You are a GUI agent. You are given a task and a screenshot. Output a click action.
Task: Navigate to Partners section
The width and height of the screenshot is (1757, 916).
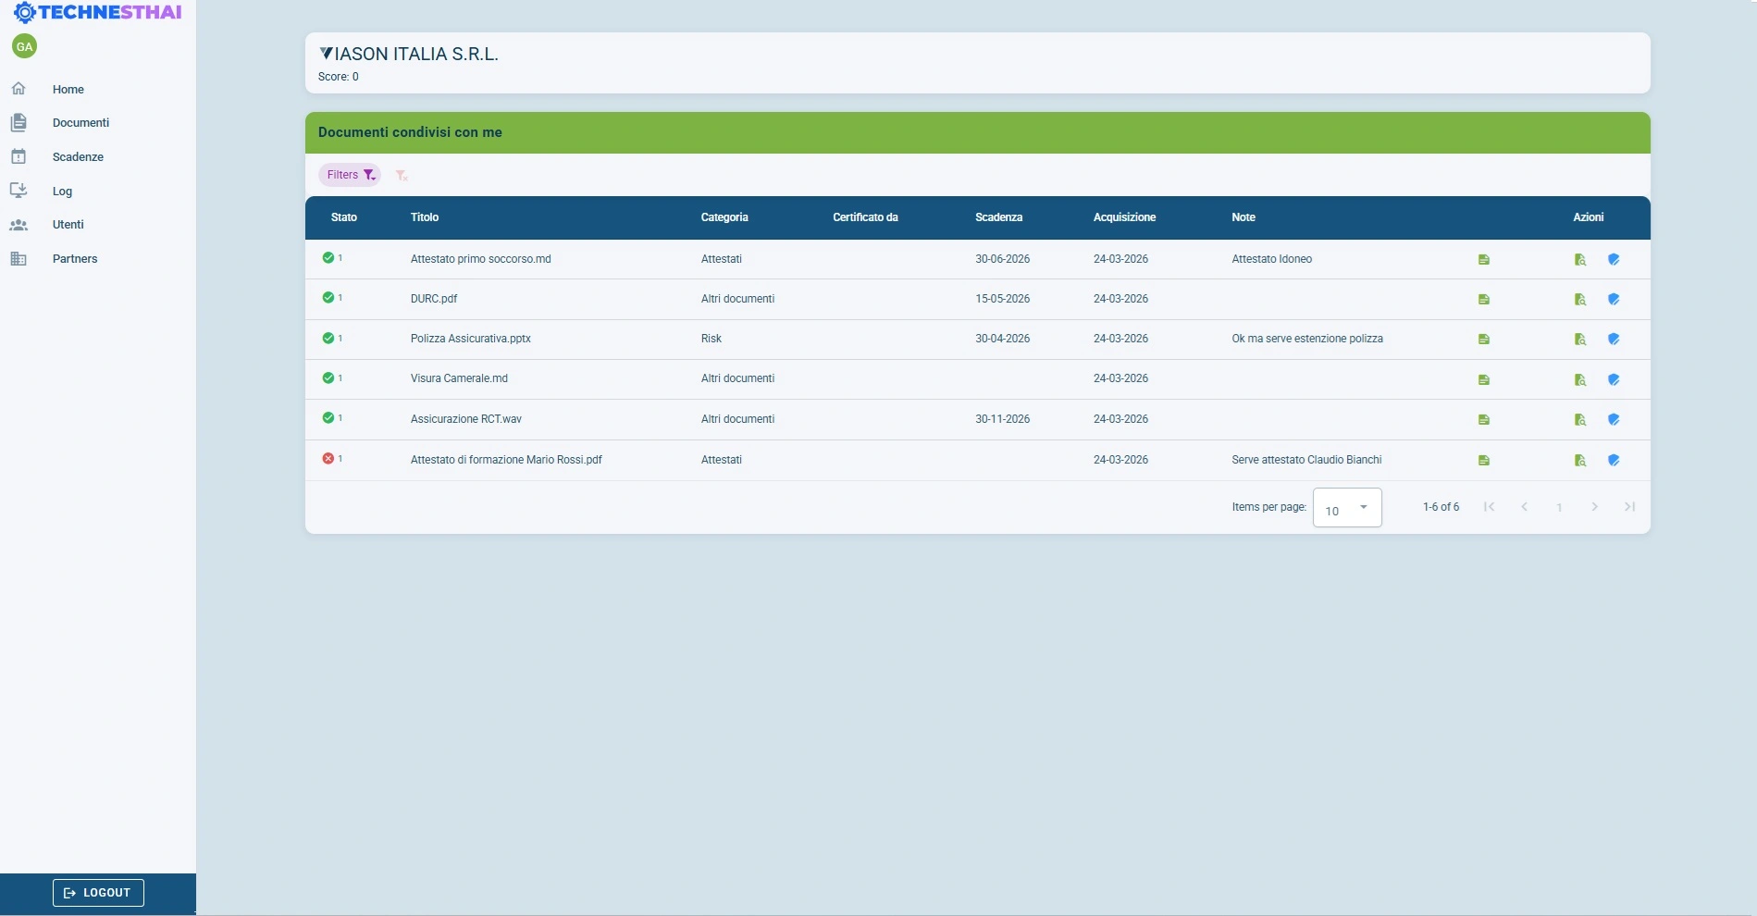[74, 259]
